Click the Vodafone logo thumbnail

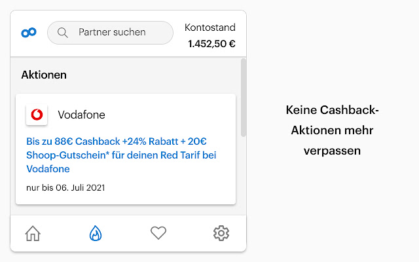click(37, 115)
